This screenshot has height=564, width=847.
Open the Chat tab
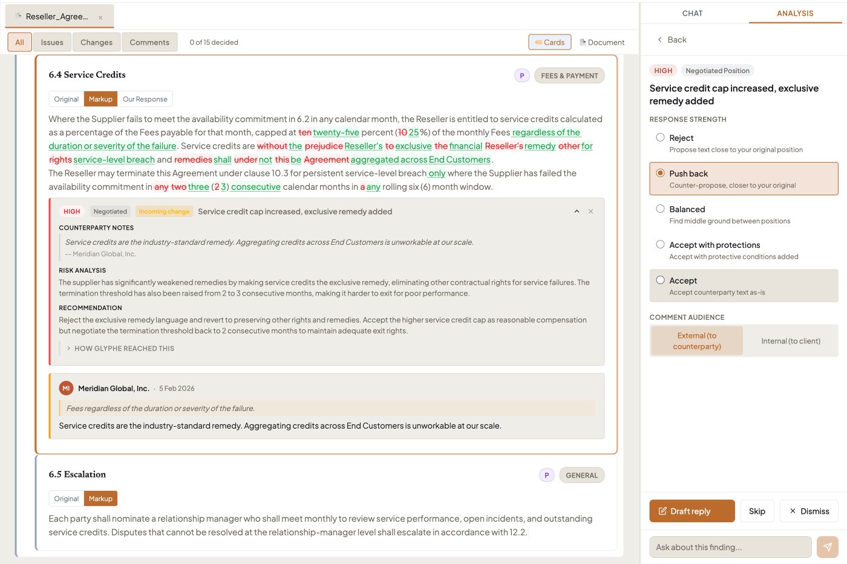tap(692, 13)
